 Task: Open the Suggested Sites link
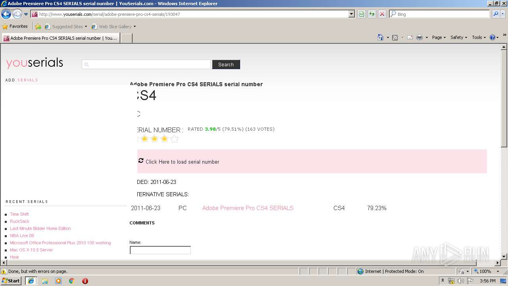[65, 27]
